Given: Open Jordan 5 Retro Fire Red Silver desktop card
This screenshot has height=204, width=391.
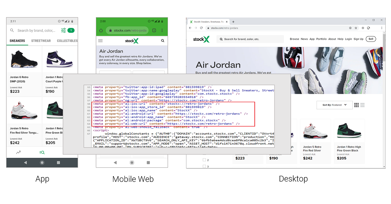Looking at the screenshot, I should (315, 141).
